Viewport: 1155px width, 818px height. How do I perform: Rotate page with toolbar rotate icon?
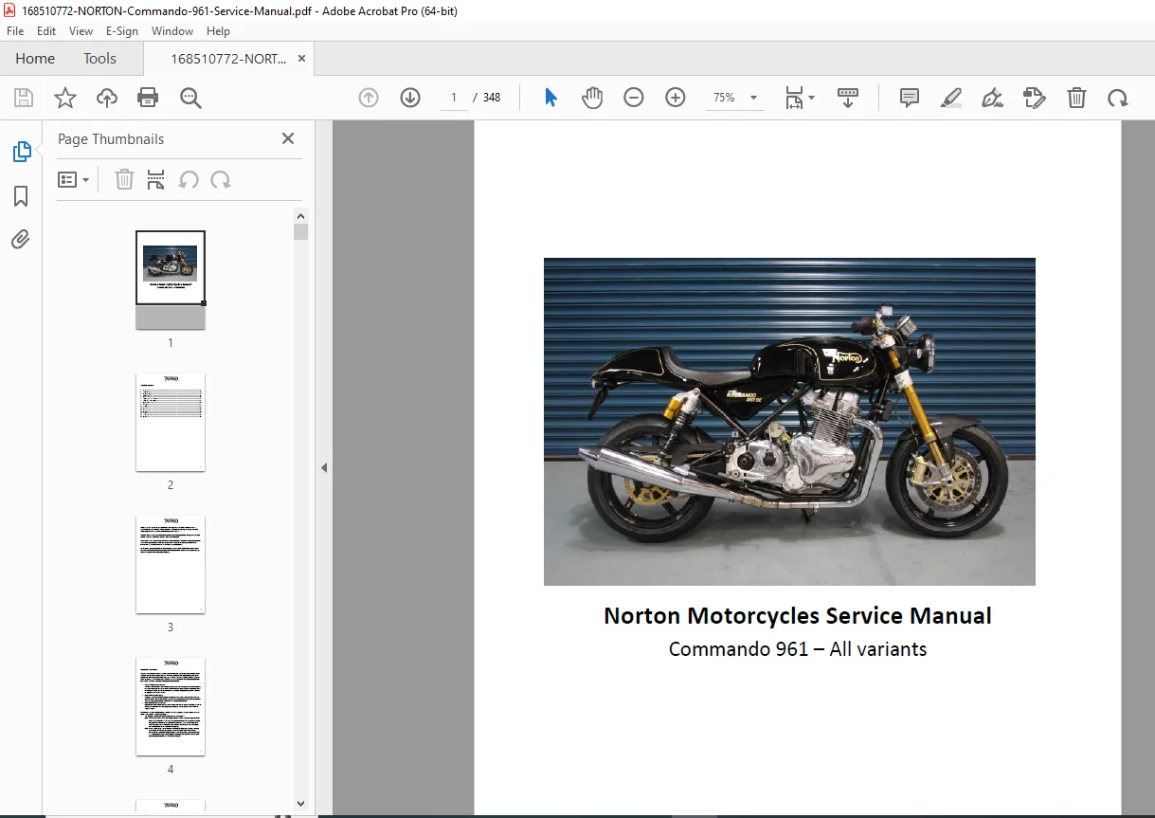[1118, 98]
